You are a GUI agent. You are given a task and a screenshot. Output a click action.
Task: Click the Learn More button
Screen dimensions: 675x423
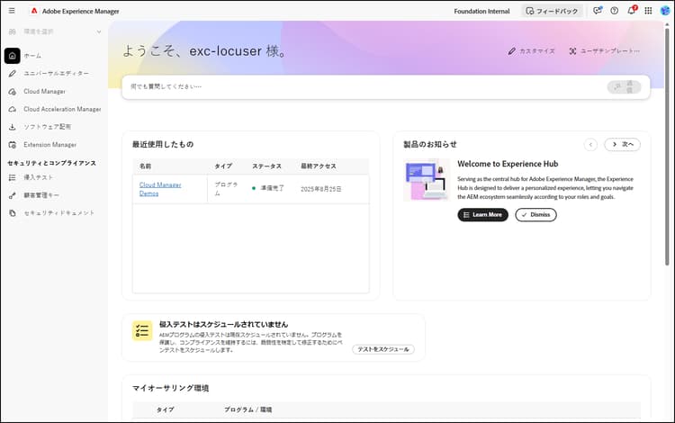482,215
